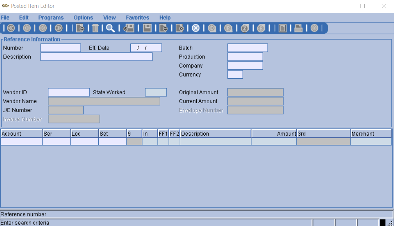Click the document with X icon
The width and height of the screenshot is (394, 226).
(x=180, y=28)
